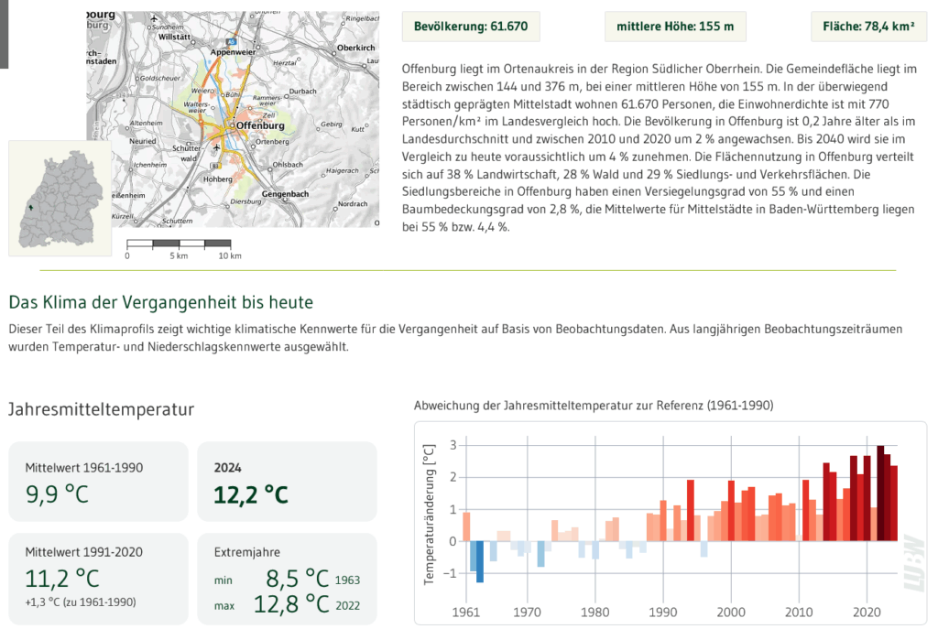938x640 pixels.
Task: Select the Extremjahre min/max card
Action: click(287, 579)
